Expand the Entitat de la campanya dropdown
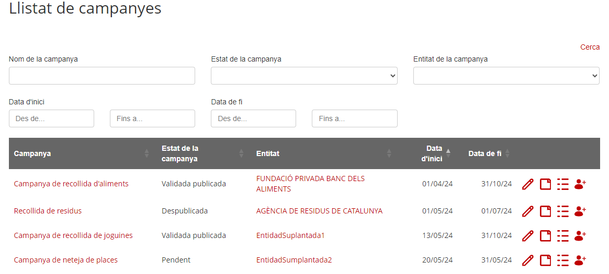The height and width of the screenshot is (274, 609). click(506, 76)
